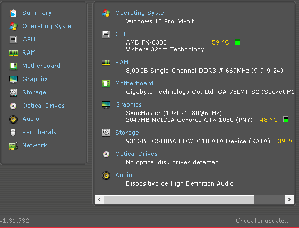Click the Audio speaker icon in sidebar

point(13,119)
